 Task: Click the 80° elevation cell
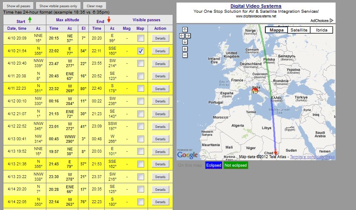83,88
